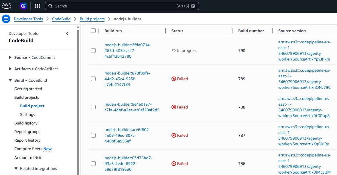Click the sidebar scrollbar up arrow
This screenshot has width=337, height=175.
78,27
